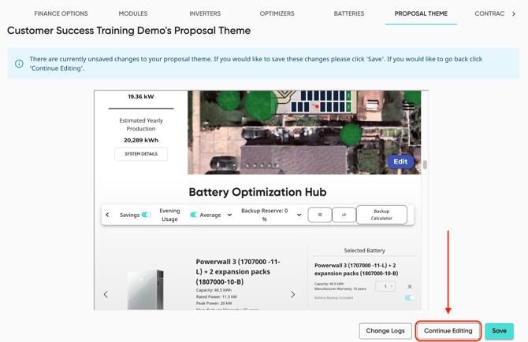Click the 'Battery Optimization Hub' heading
The image size is (528, 342).
point(258,192)
